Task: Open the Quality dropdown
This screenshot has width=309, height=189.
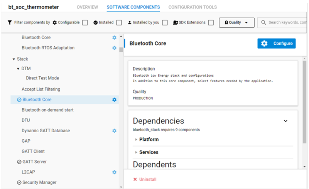Action: click(237, 23)
